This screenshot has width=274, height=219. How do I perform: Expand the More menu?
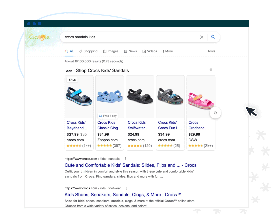click(168, 51)
